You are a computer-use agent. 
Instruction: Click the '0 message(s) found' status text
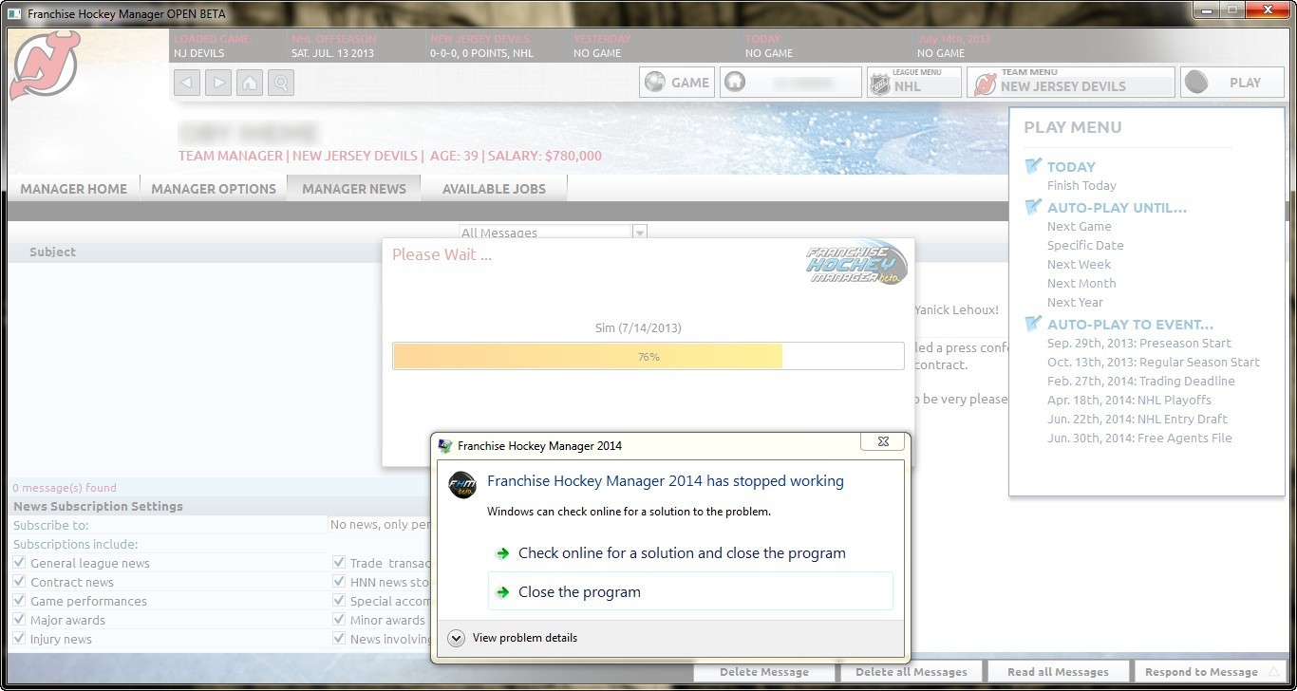[65, 487]
